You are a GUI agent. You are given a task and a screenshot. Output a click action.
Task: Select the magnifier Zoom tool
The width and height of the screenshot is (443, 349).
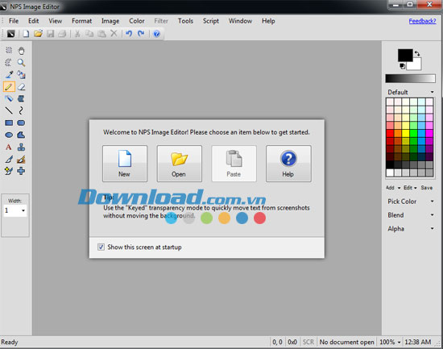pyautogui.click(x=21, y=63)
